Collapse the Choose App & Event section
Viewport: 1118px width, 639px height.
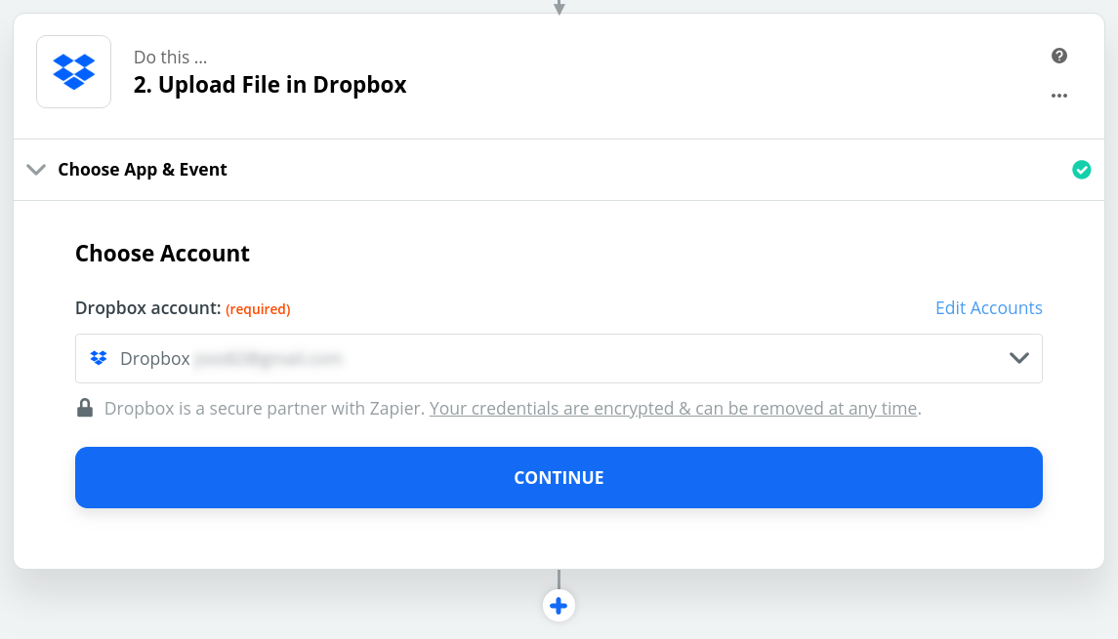(36, 169)
